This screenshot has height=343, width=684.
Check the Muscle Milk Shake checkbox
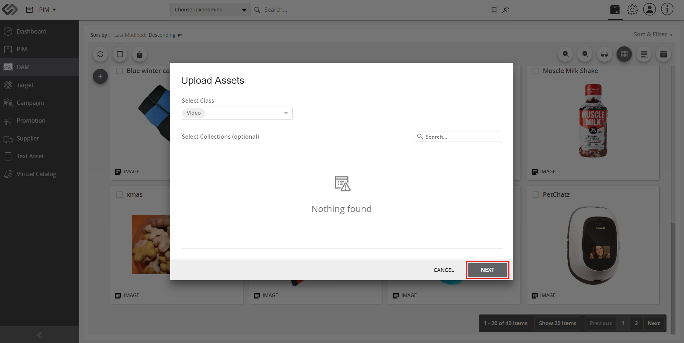click(536, 71)
